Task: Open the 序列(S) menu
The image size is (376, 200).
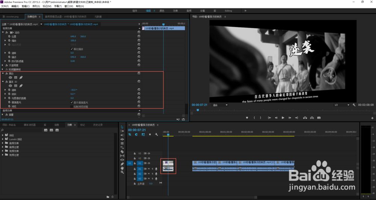Action: click(36, 6)
